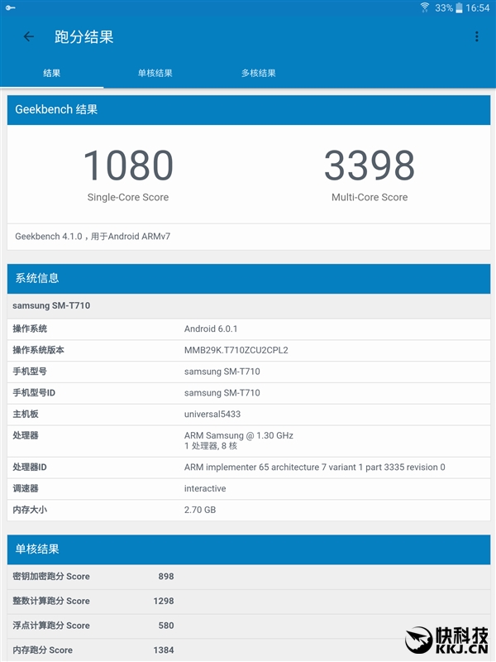Tap the 1298 score value
The height and width of the screenshot is (662, 496).
point(164,602)
